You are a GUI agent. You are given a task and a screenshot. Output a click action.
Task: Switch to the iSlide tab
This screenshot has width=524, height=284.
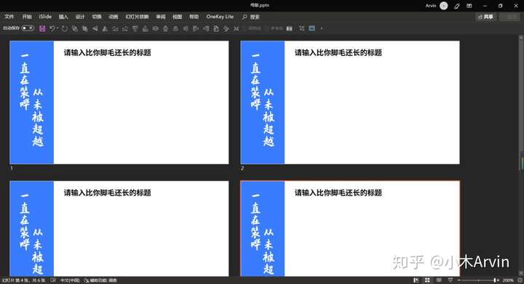coord(45,17)
